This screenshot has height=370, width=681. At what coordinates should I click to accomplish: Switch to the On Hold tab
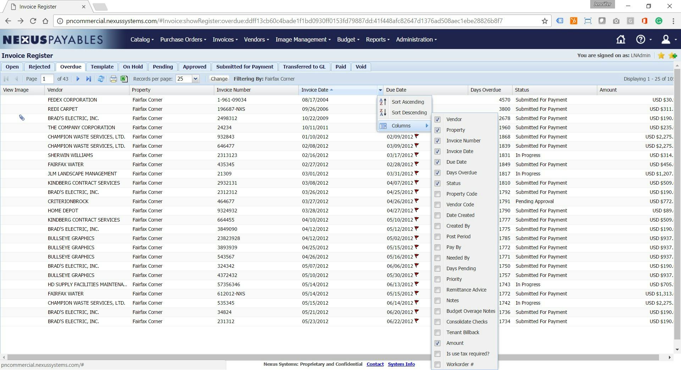click(133, 67)
